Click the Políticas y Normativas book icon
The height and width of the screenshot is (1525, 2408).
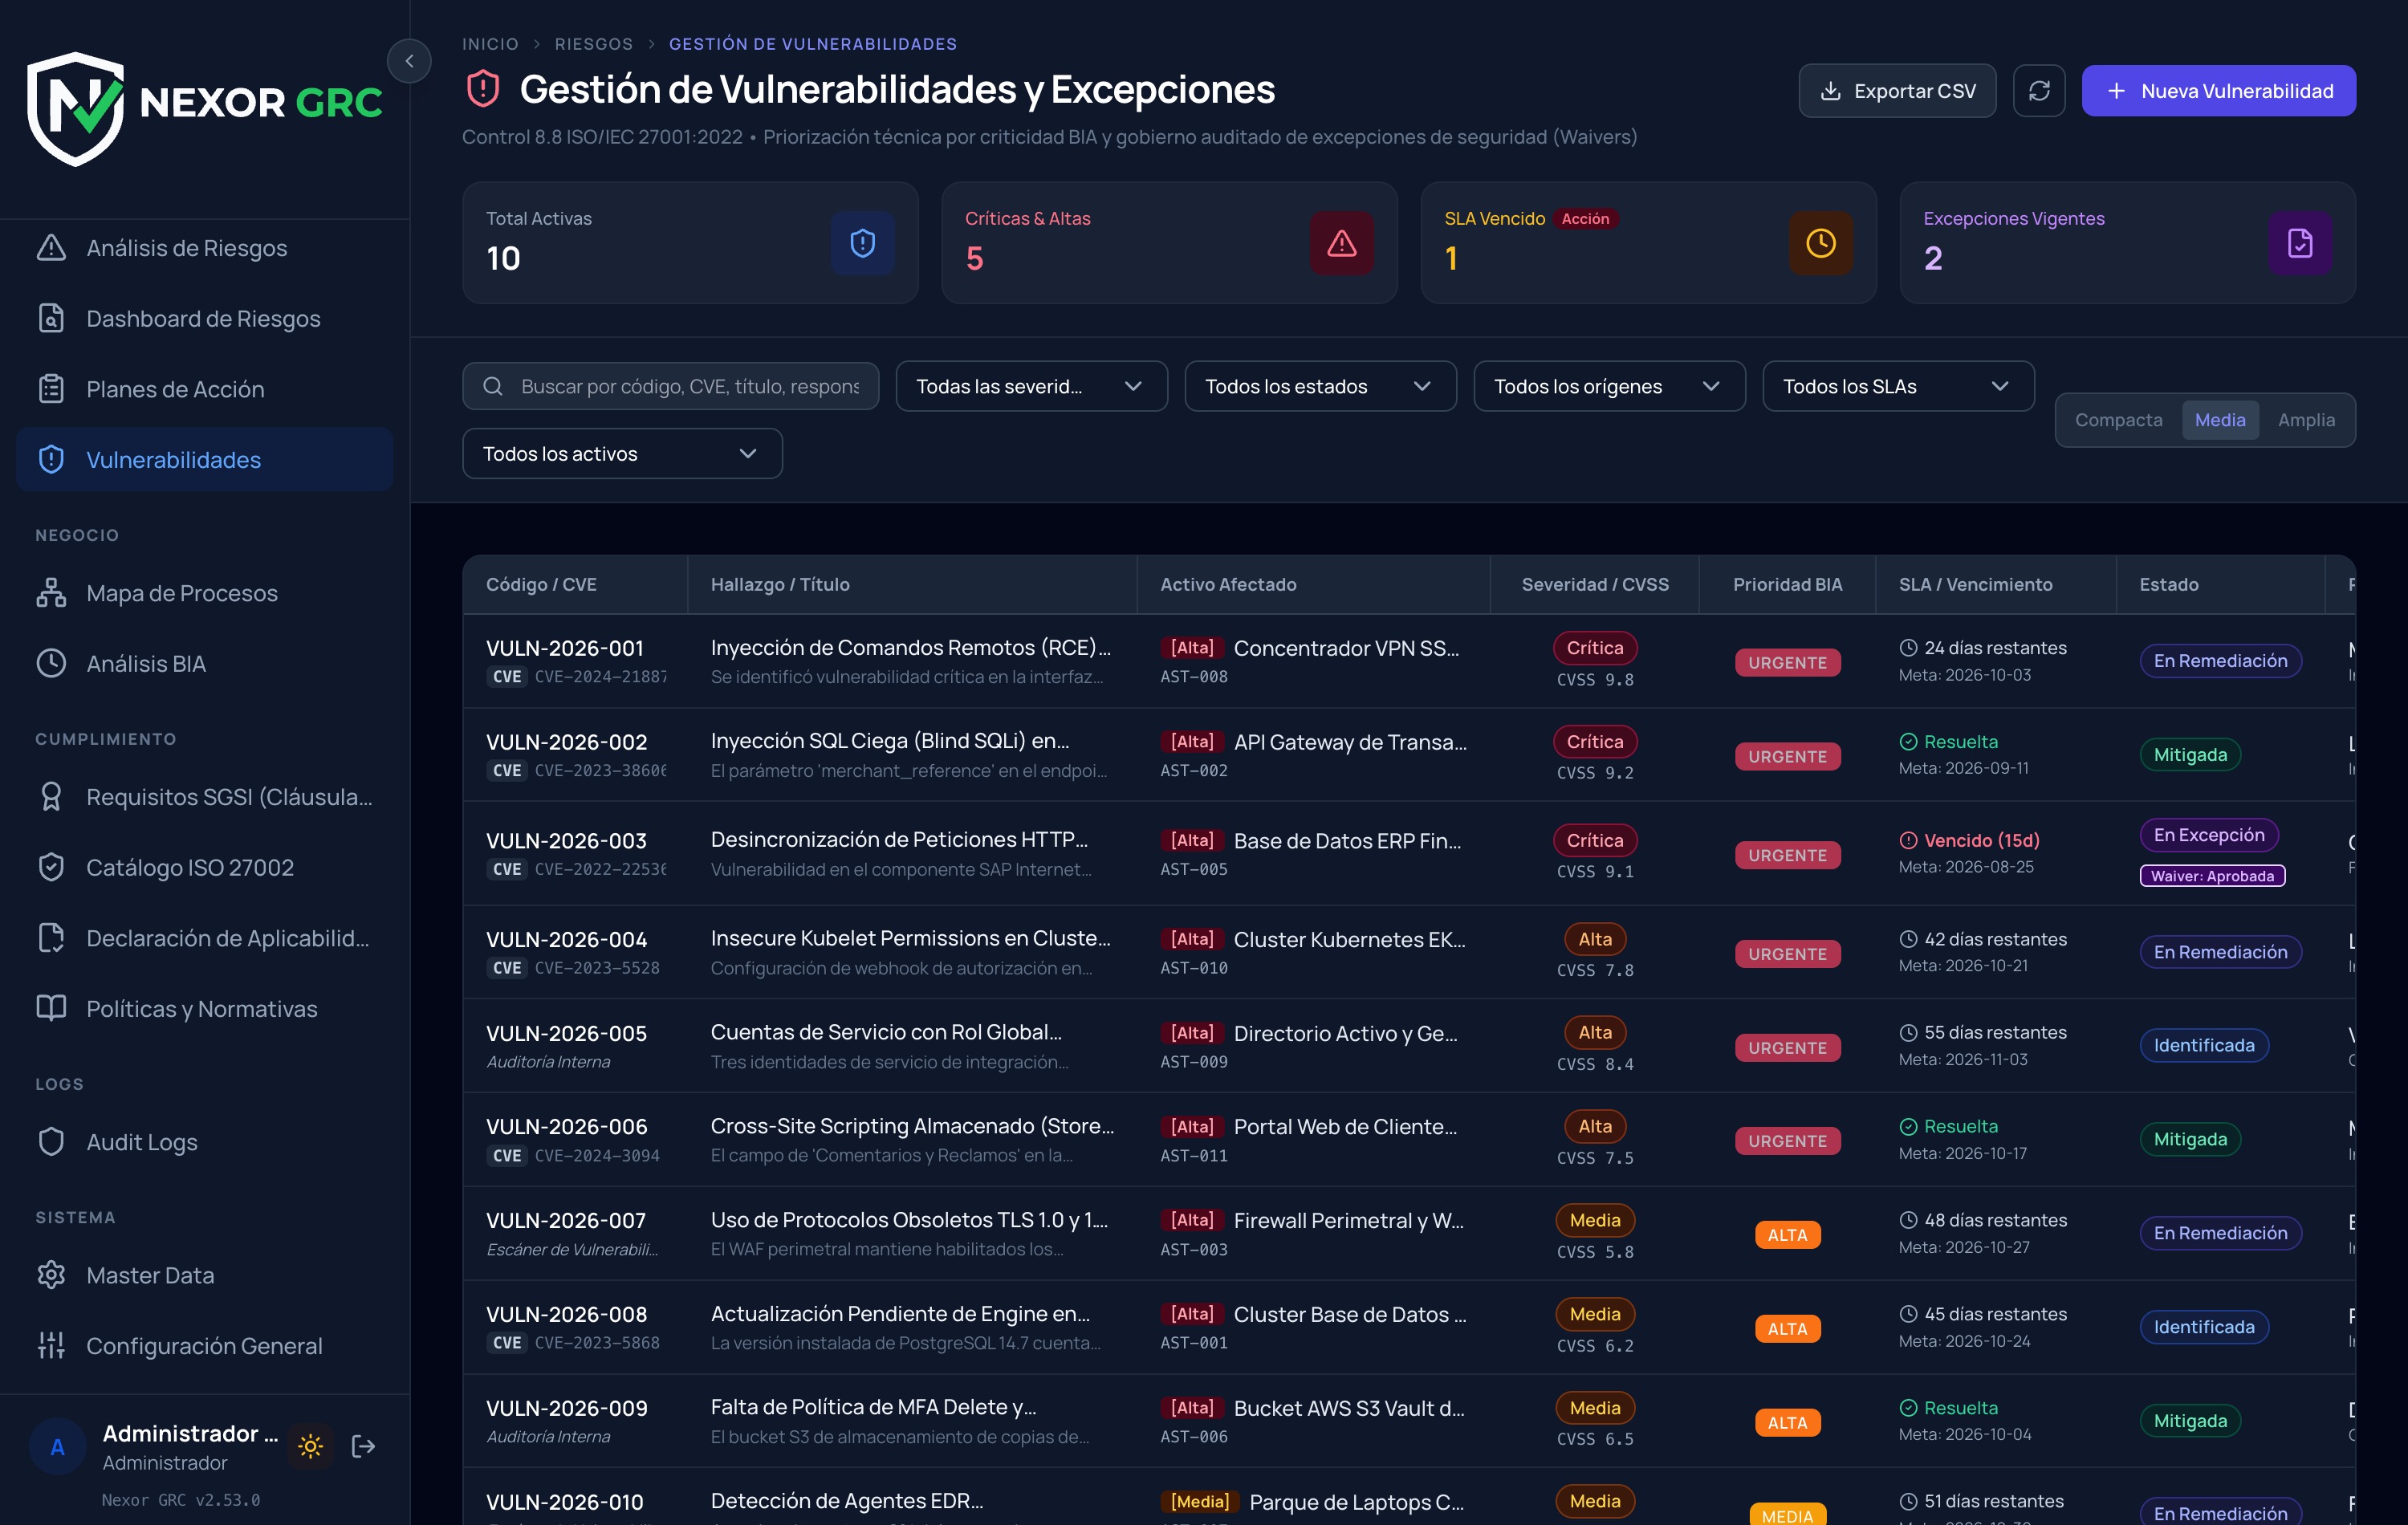(x=51, y=1008)
